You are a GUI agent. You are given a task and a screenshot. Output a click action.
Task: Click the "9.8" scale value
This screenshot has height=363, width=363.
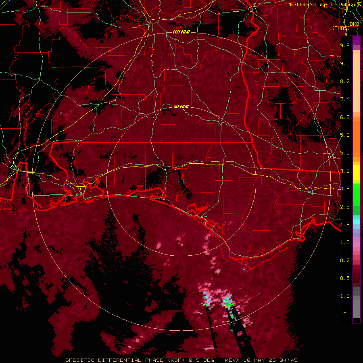click(x=345, y=45)
